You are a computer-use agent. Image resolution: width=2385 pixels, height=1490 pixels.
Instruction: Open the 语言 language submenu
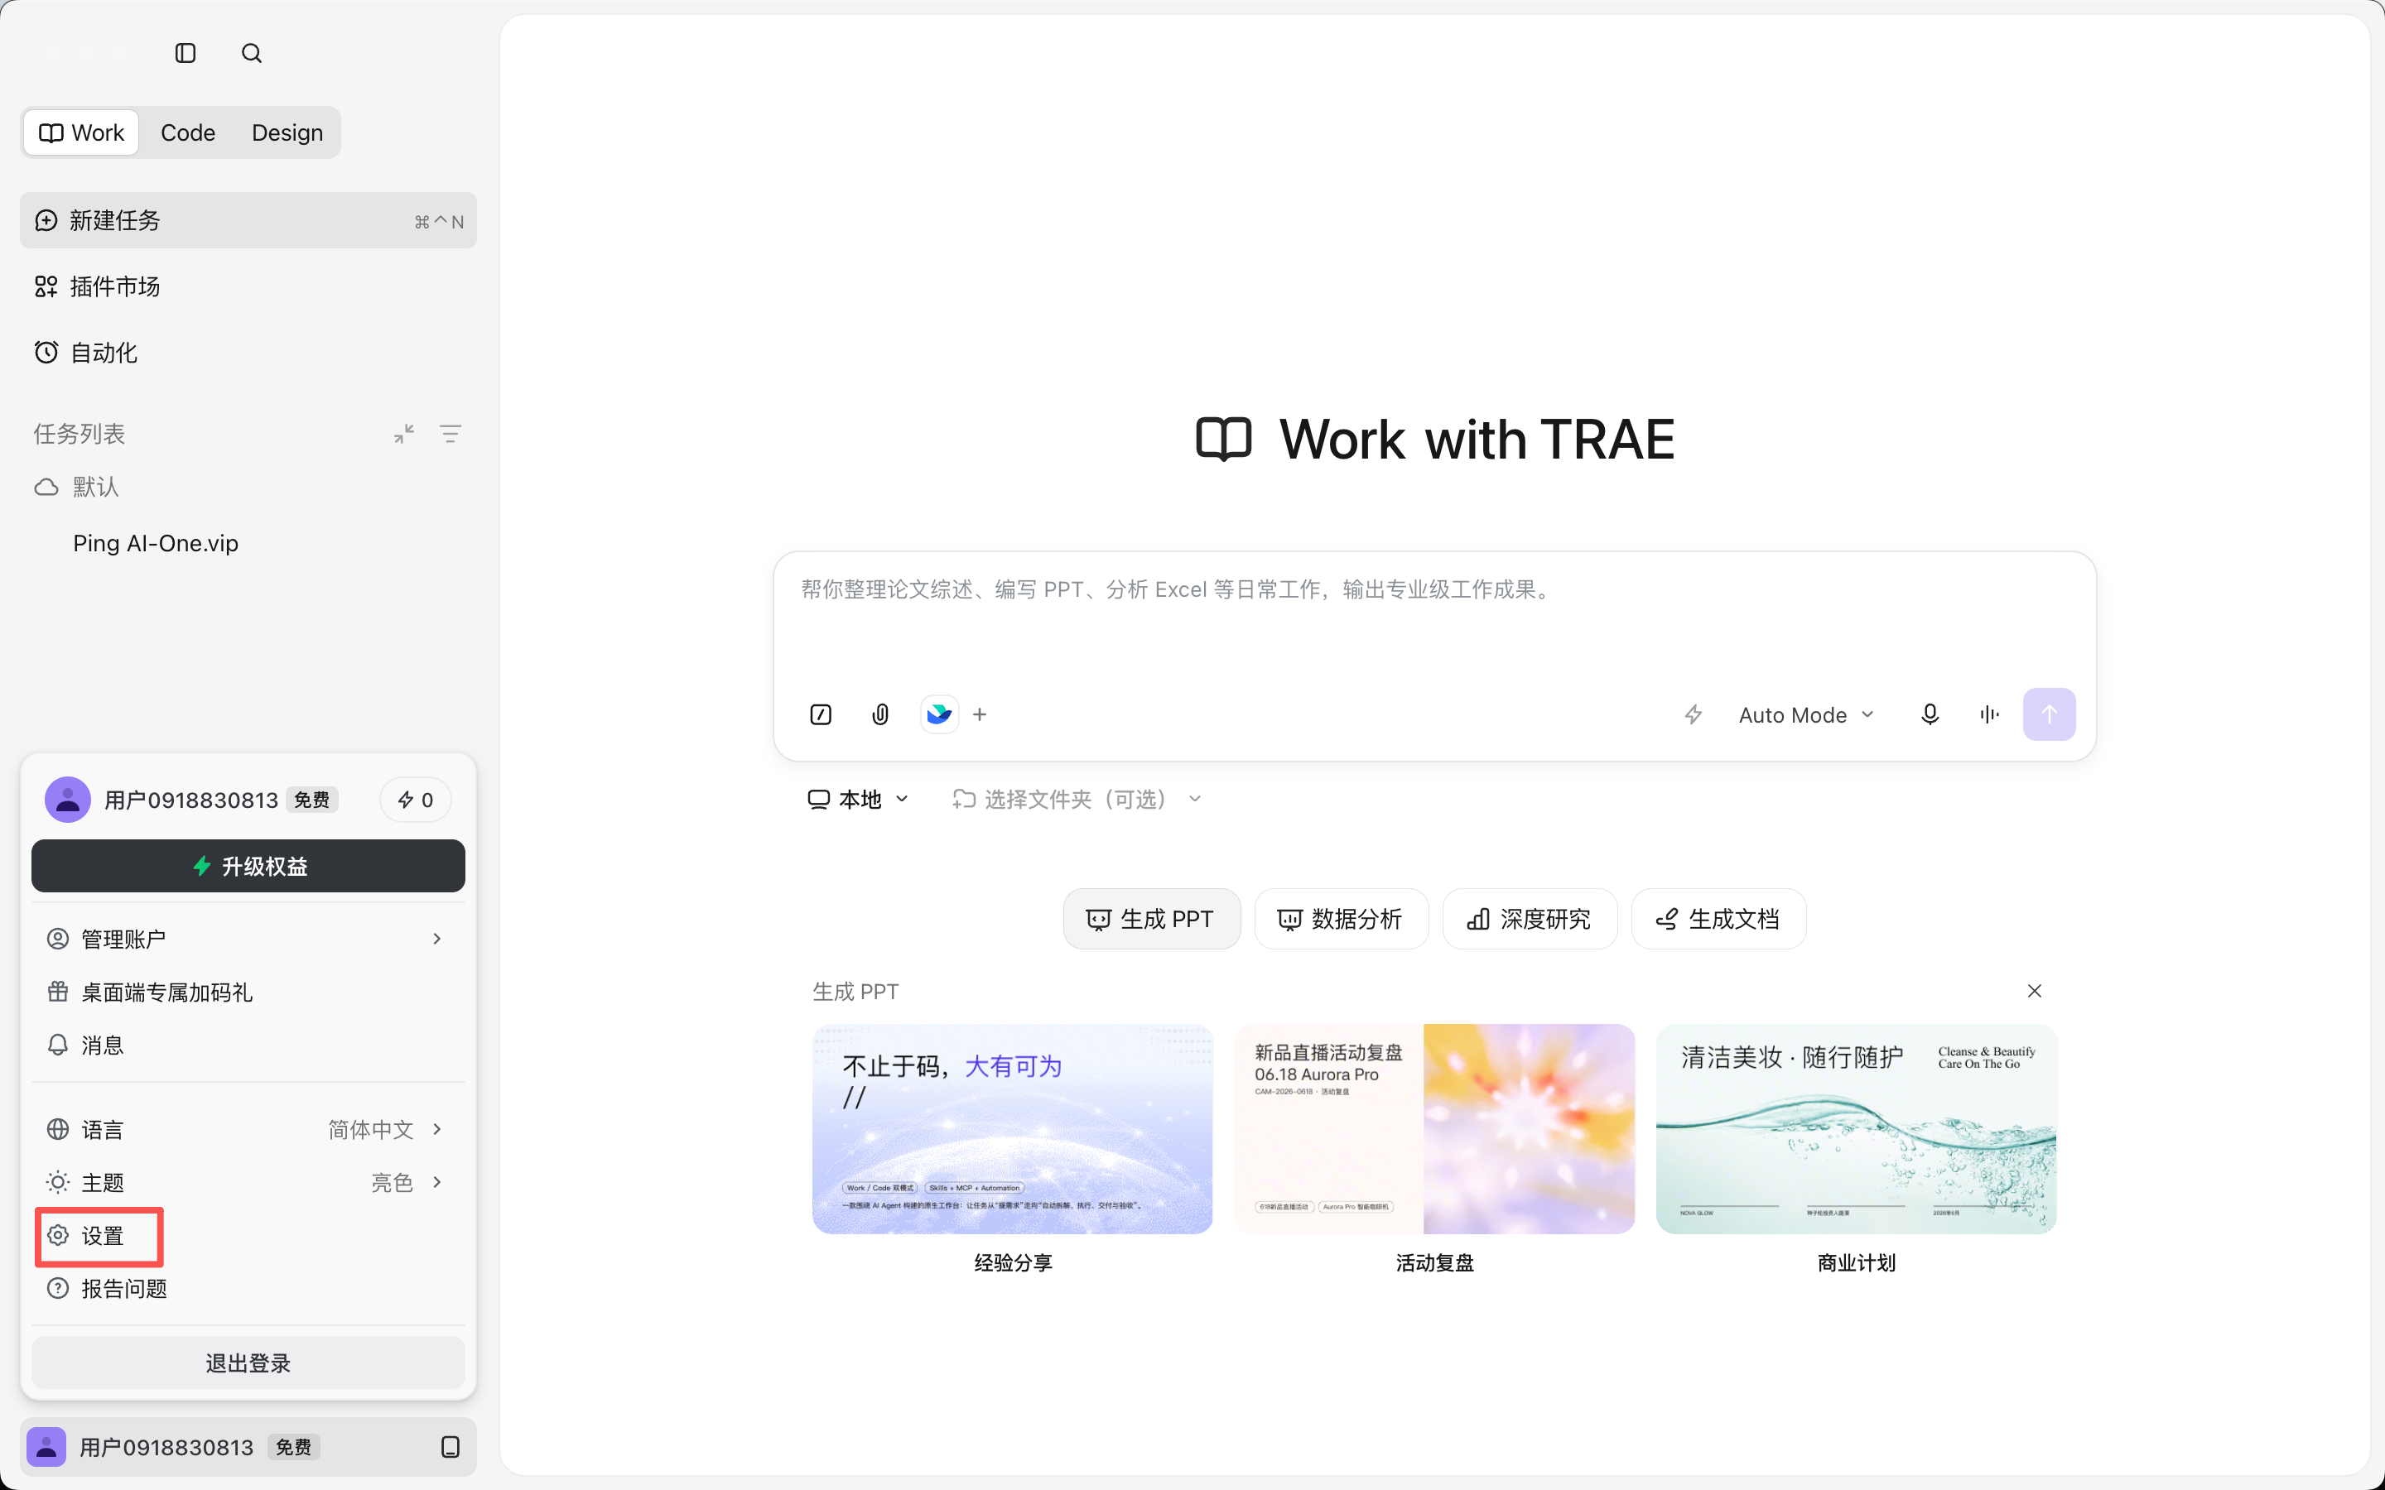coord(248,1129)
